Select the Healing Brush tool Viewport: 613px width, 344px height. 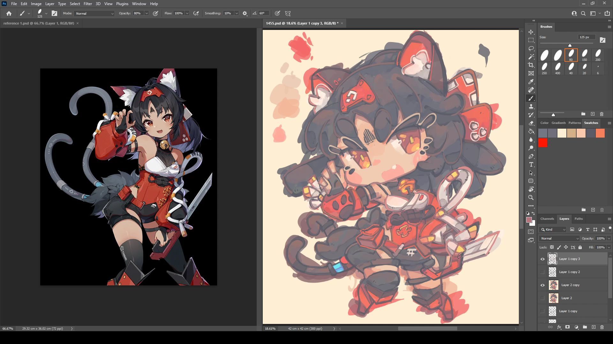pyautogui.click(x=531, y=90)
